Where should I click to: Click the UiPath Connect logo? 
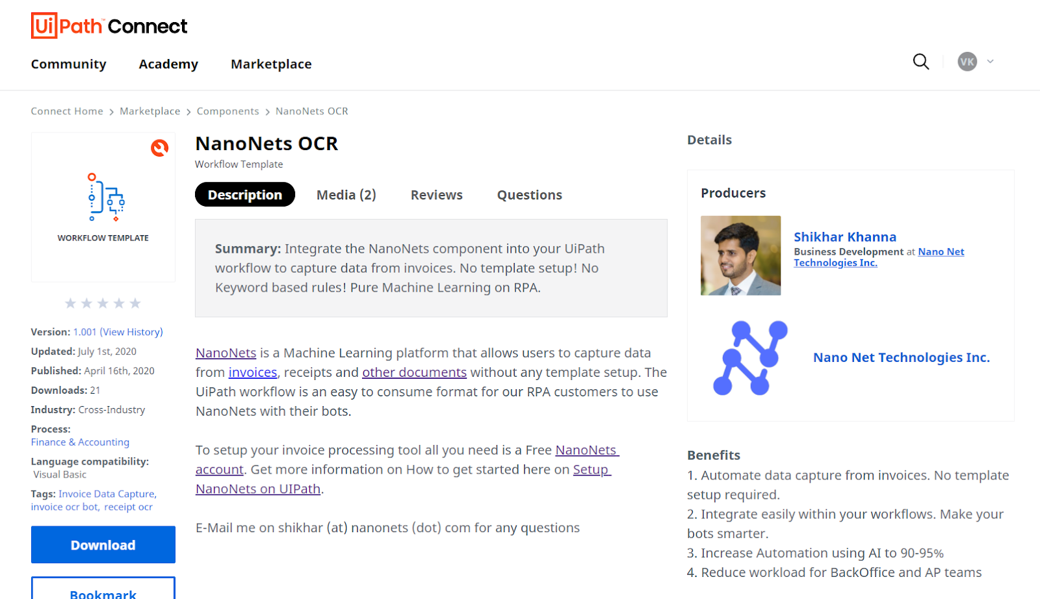109,26
